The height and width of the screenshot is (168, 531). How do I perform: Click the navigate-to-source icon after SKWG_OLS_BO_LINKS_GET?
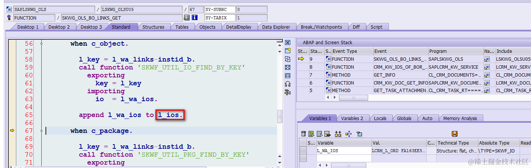(186, 18)
